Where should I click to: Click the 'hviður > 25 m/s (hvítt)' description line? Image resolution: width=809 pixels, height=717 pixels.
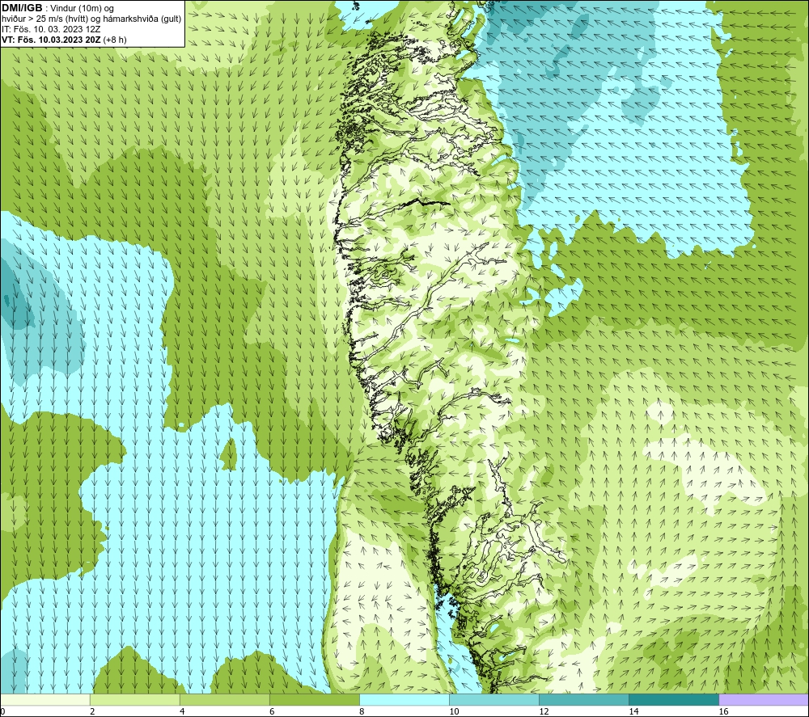(91, 19)
